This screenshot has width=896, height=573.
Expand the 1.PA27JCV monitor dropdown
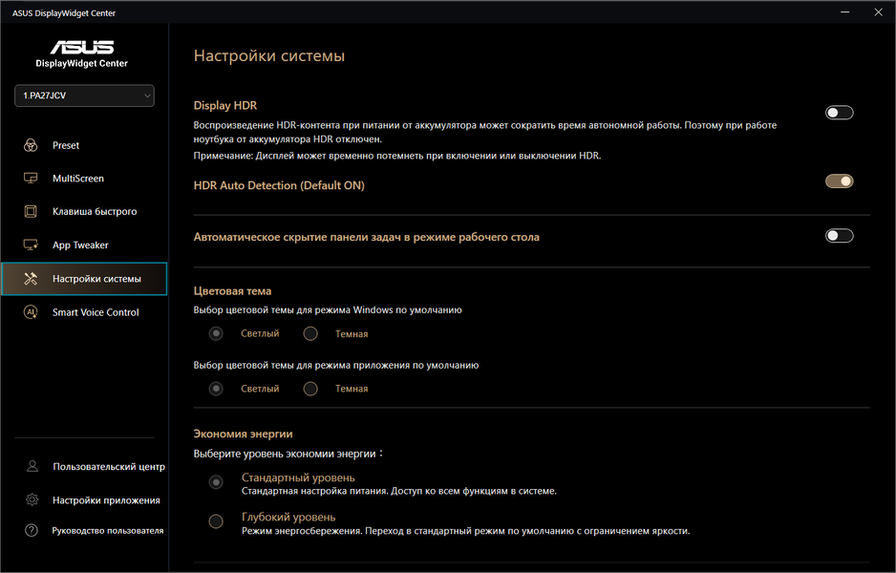pyautogui.click(x=84, y=95)
